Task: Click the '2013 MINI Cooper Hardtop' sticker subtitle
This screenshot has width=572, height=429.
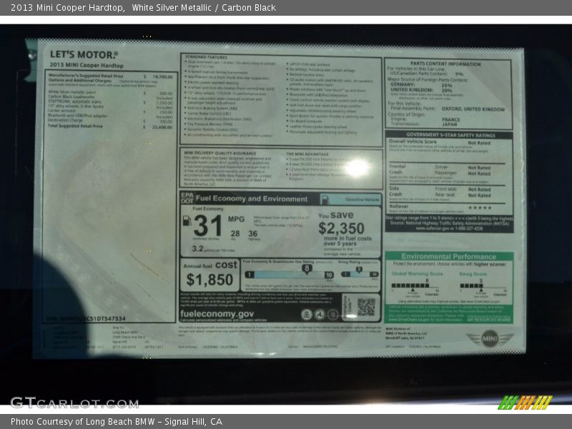Action: (87, 65)
